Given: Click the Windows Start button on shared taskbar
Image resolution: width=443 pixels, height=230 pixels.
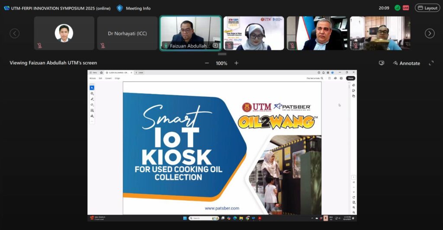Looking at the screenshot, I should [185, 218].
